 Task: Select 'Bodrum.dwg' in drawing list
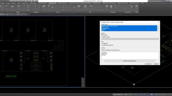[x=105, y=54]
